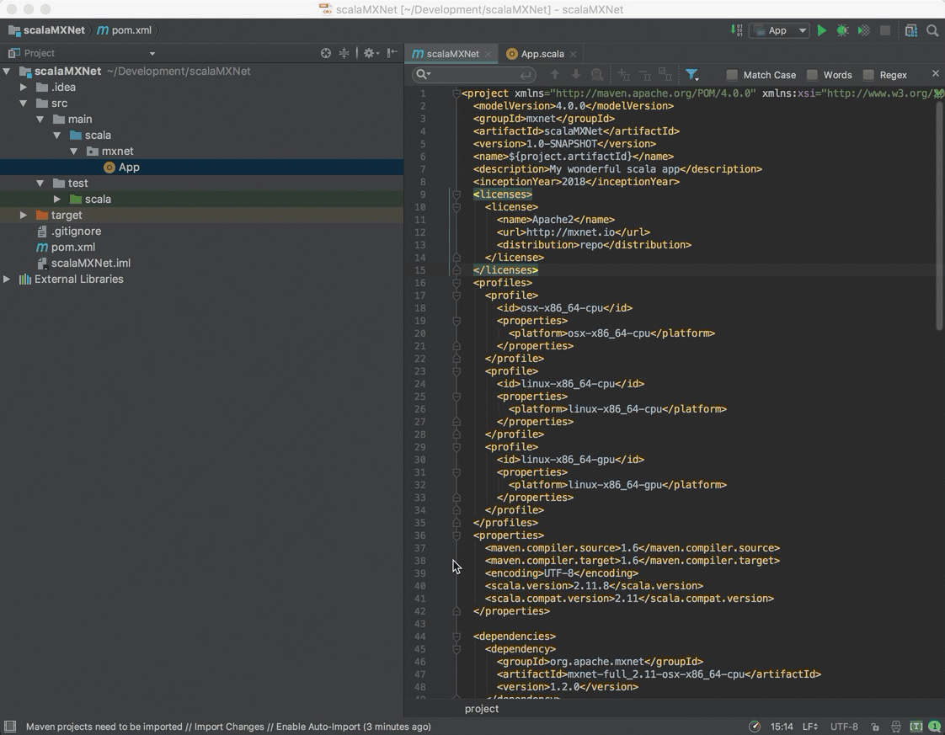Image resolution: width=945 pixels, height=735 pixels.
Task: Open the Project Structure dialog icon
Action: coord(911,30)
